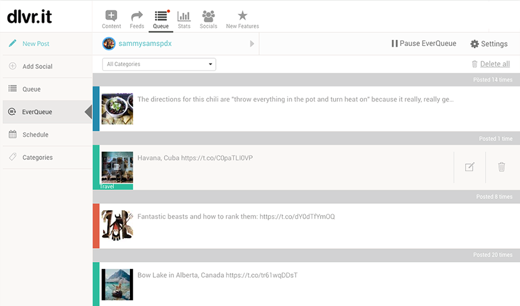Click the dlvr.it logo
The image size is (520, 306).
coord(30,16)
